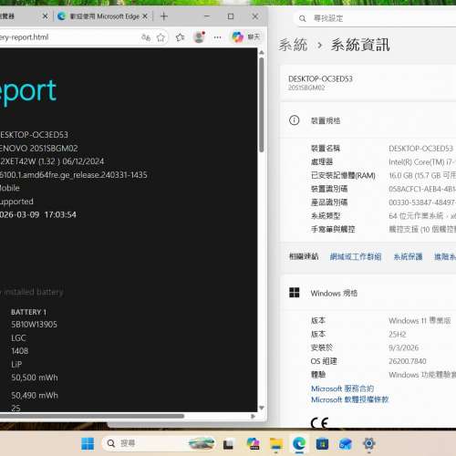This screenshot has height=456, width=456.
Task: Open the Edge favorites list icon
Action: pyautogui.click(x=180, y=37)
